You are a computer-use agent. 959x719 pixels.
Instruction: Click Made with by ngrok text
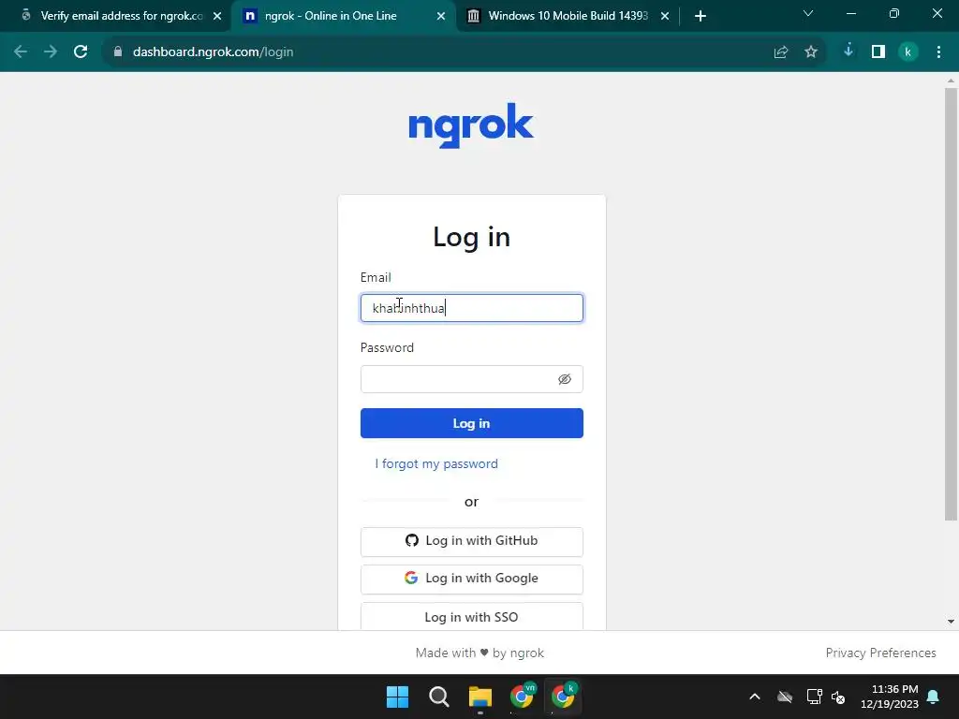coord(479,653)
